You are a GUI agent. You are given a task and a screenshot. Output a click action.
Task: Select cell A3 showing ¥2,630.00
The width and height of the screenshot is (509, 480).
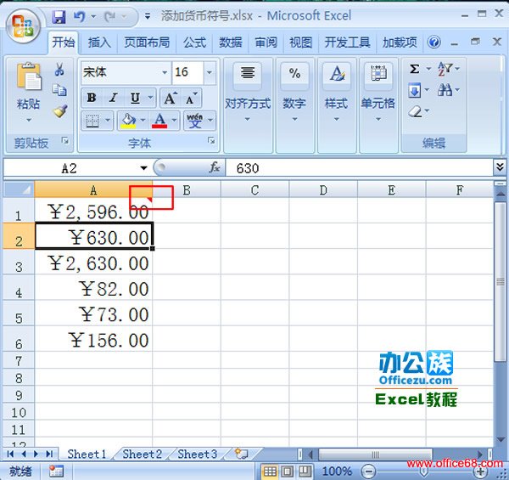(93, 262)
